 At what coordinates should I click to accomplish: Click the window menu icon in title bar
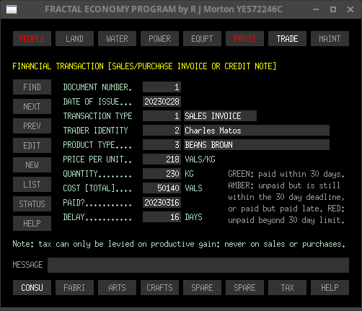12,9
